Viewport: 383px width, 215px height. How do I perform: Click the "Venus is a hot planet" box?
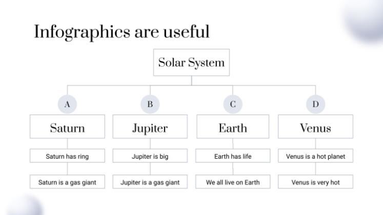pos(316,157)
